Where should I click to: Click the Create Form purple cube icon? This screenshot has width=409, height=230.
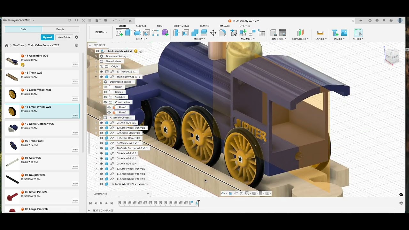pyautogui.click(x=165, y=33)
